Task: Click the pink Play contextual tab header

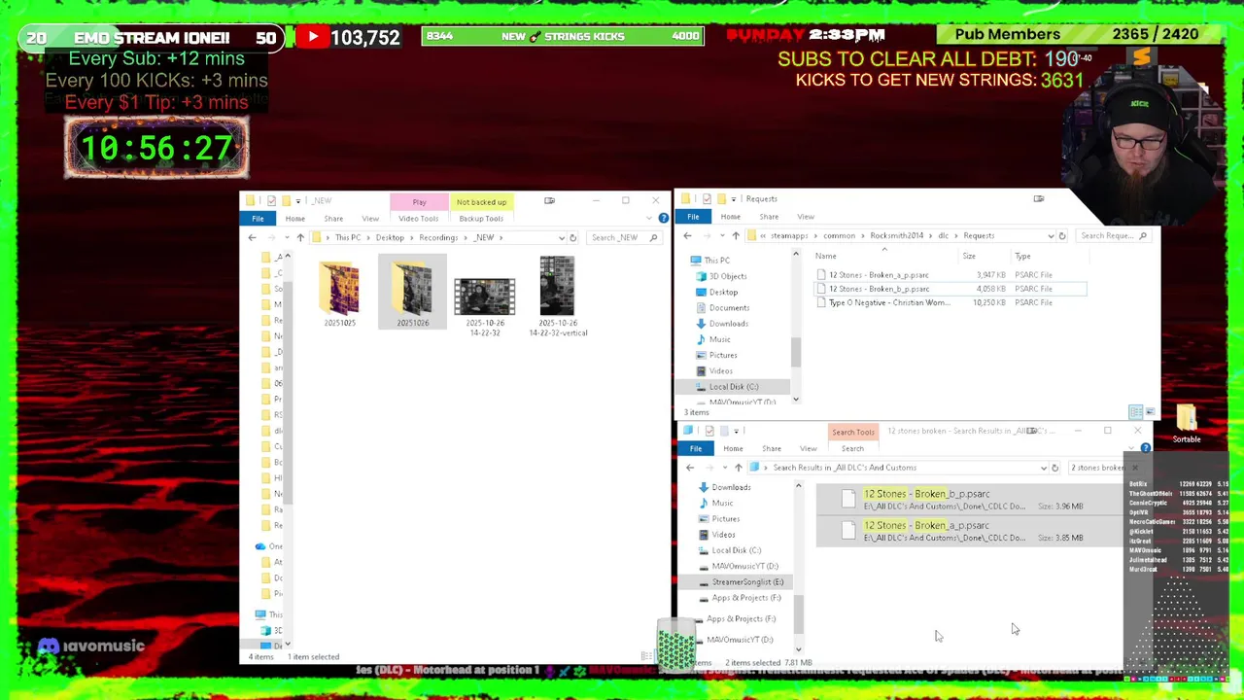Action: [x=419, y=201]
